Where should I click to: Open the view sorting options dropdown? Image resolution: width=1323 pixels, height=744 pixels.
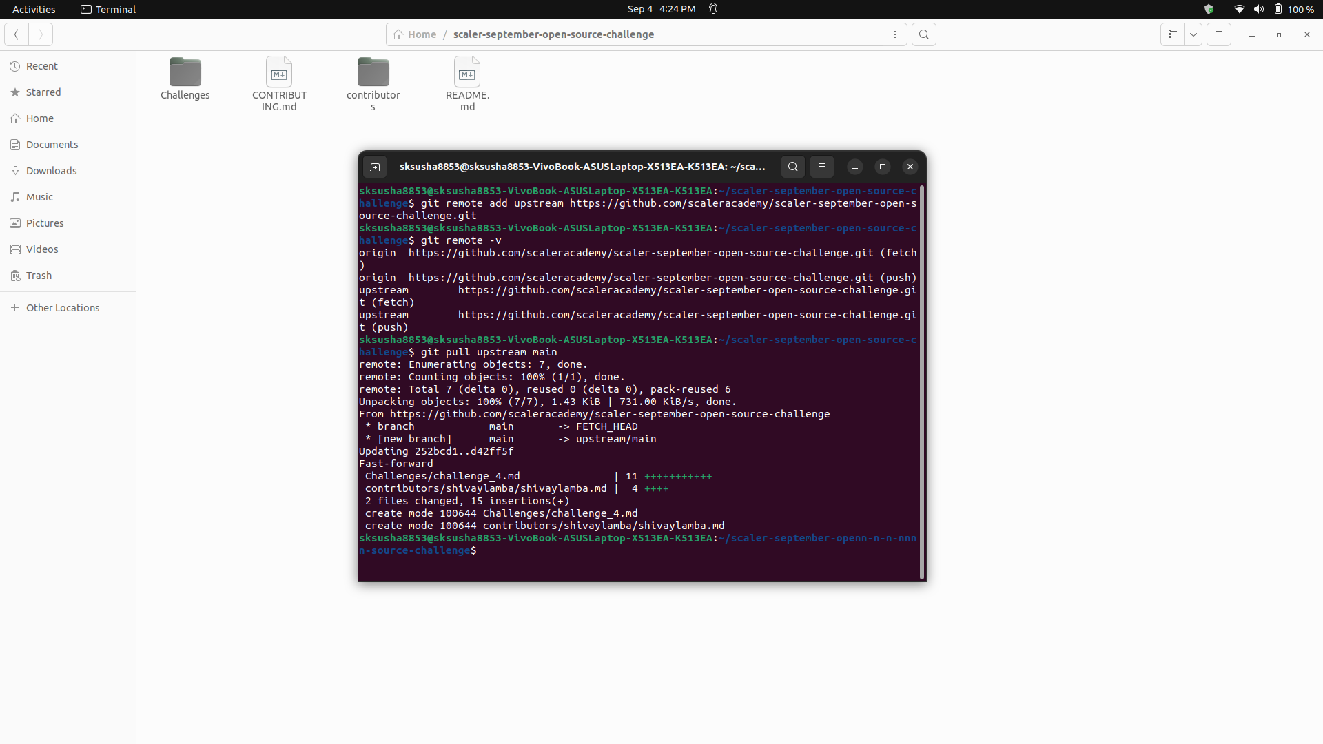(x=1194, y=34)
